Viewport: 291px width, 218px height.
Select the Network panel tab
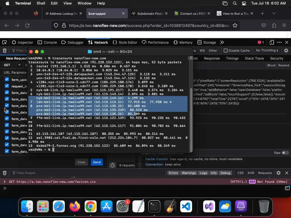(x=98, y=43)
